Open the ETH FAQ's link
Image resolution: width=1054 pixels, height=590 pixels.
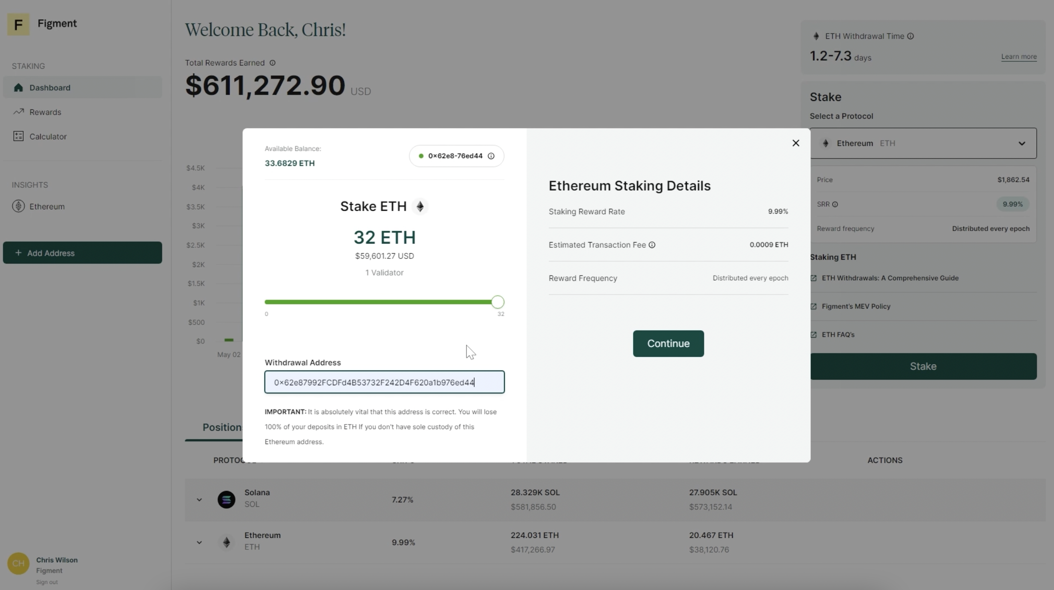tap(838, 335)
